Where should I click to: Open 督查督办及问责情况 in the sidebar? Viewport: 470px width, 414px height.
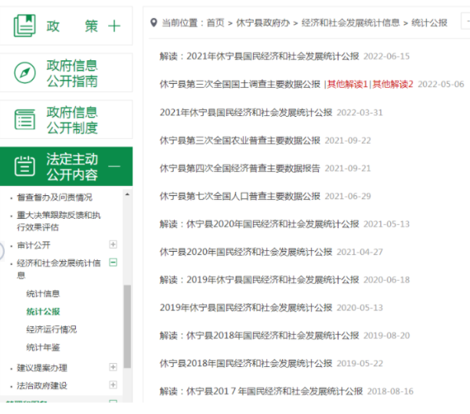(54, 197)
